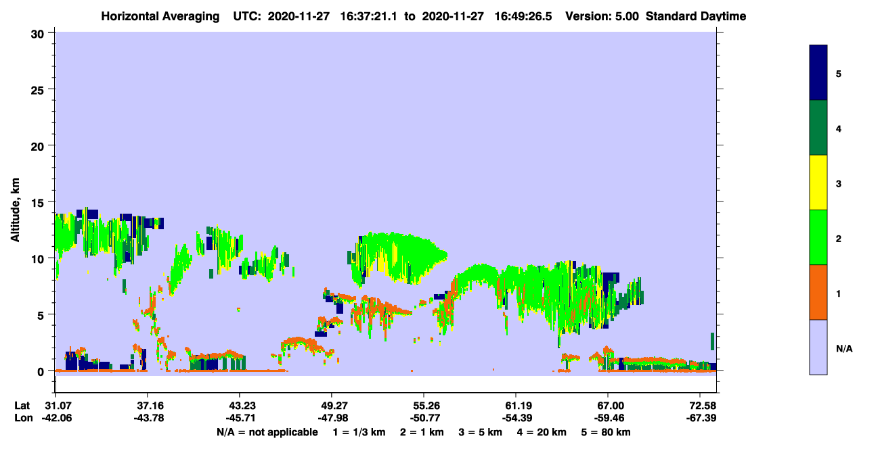Click the colorbar label '5'

(839, 73)
